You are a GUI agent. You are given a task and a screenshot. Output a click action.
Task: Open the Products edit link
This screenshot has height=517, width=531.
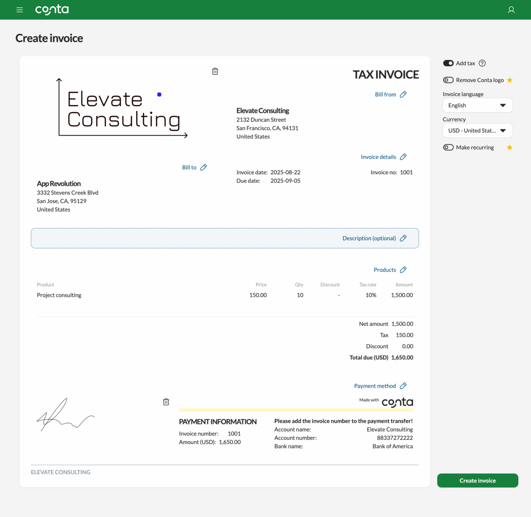coord(385,270)
